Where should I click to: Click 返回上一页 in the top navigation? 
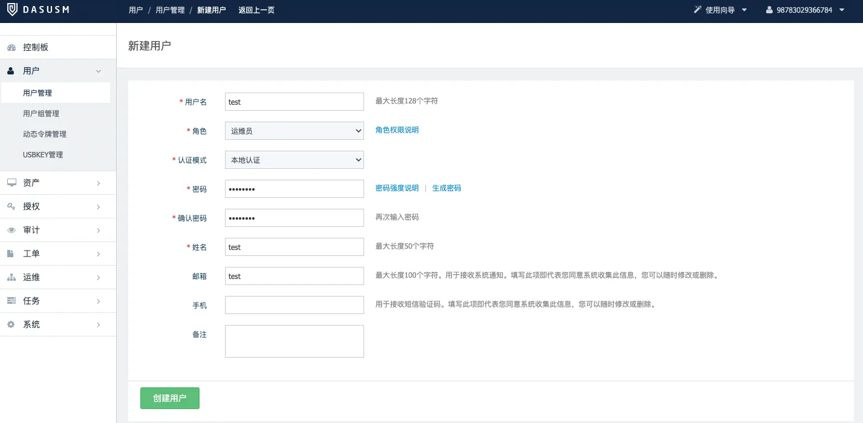click(256, 10)
